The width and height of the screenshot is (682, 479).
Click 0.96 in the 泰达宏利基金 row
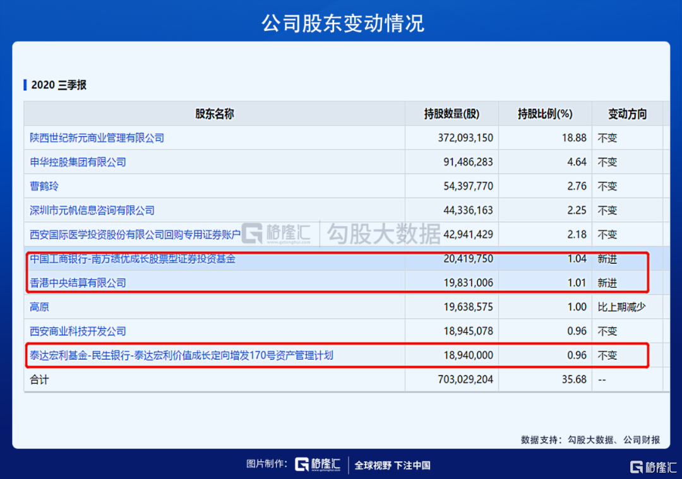pyautogui.click(x=577, y=355)
